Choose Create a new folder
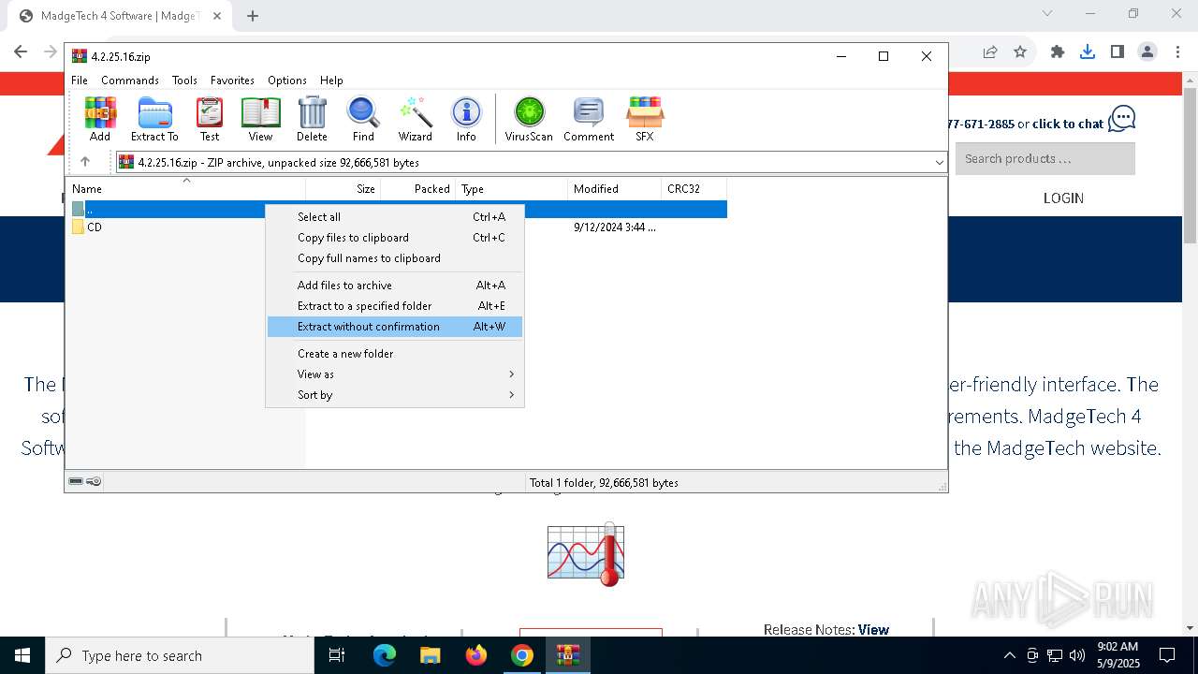Screen dimensions: 1198x674 coord(395,354)
